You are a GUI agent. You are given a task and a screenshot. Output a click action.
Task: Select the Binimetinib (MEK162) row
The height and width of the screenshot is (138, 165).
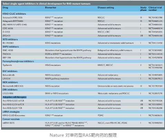(83, 86)
